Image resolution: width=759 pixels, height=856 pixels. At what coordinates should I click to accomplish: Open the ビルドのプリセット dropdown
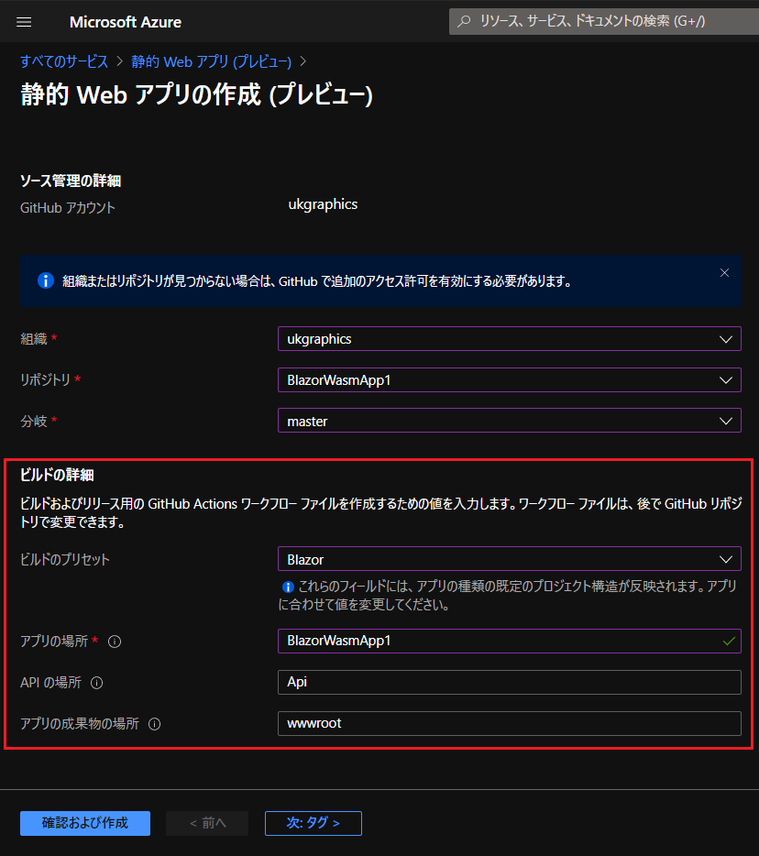tap(509, 559)
